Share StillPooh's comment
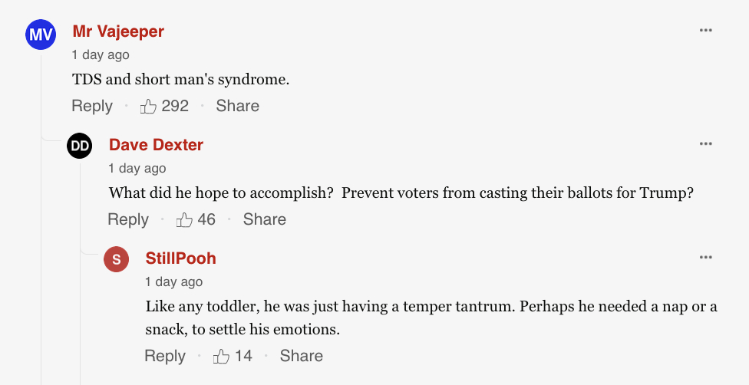This screenshot has width=749, height=385. click(301, 356)
